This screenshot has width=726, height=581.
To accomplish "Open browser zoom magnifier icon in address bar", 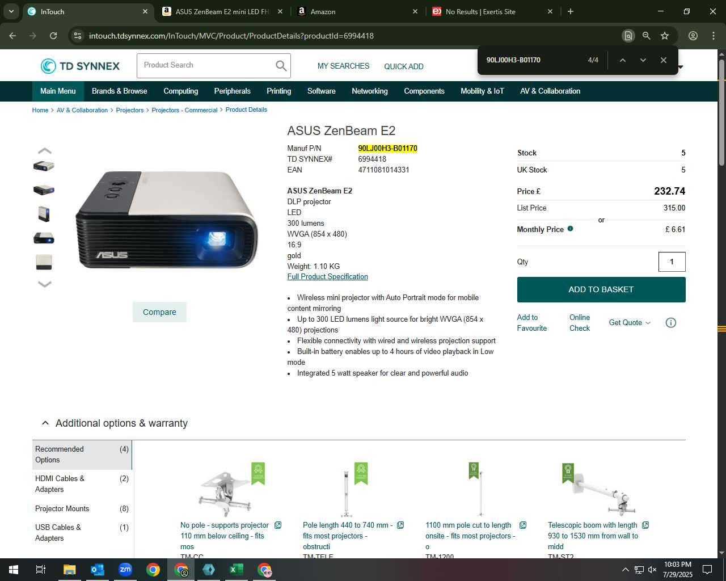I will point(646,36).
